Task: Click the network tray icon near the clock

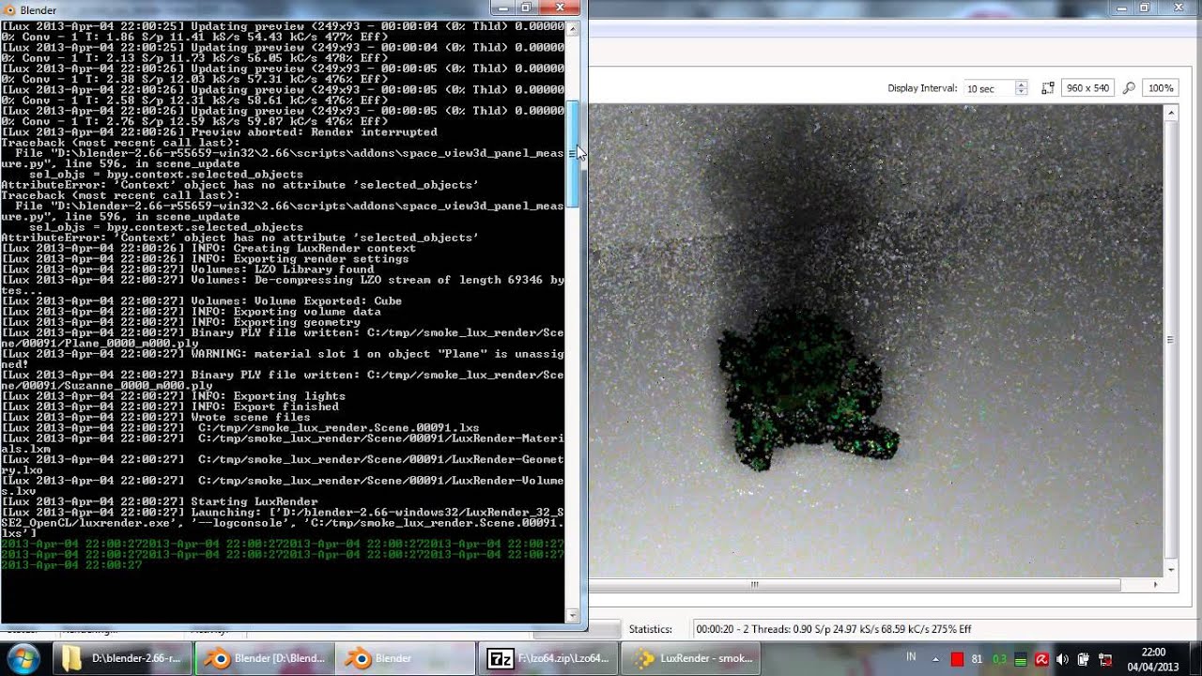Action: pos(1104,659)
